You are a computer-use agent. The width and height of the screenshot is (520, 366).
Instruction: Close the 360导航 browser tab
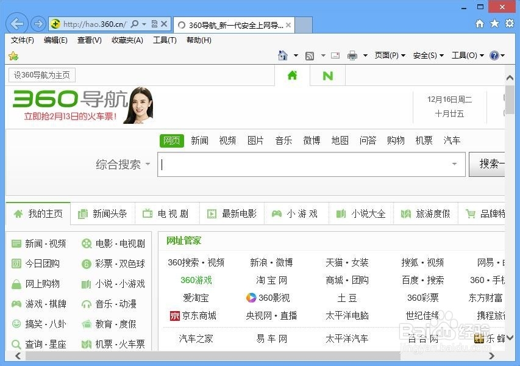(x=288, y=25)
